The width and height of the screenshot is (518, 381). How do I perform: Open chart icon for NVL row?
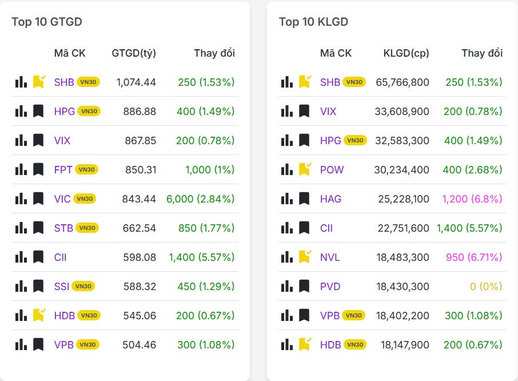286,257
